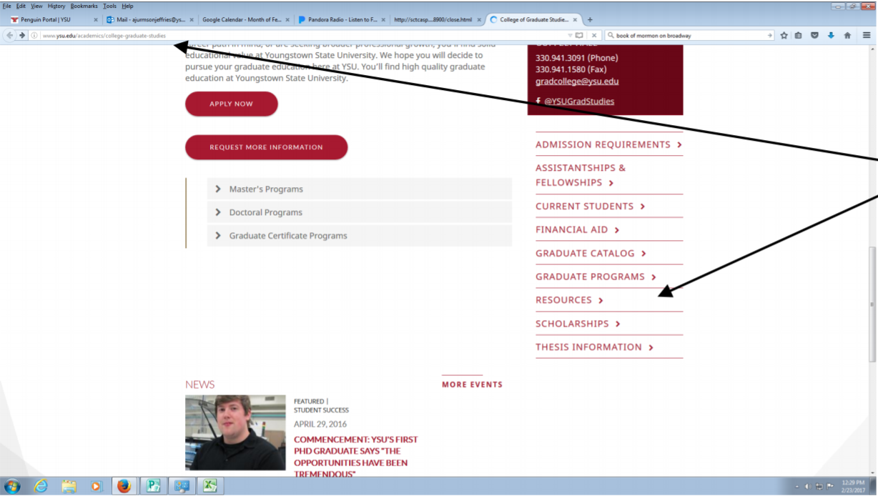Open the YSUGradStudies Facebook link

coord(578,101)
